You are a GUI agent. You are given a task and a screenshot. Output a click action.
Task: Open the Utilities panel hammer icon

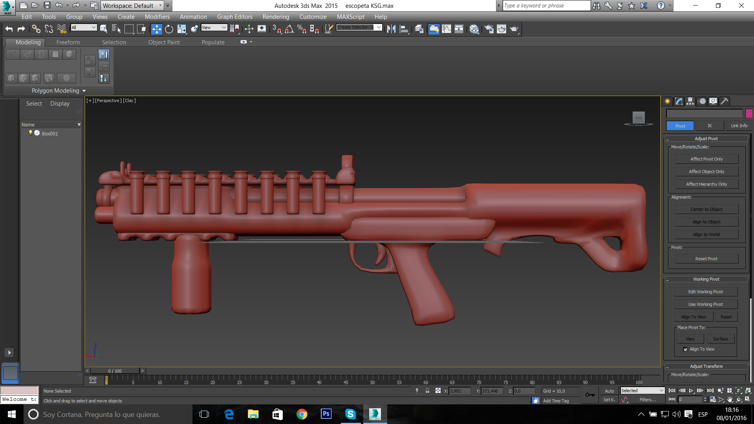pyautogui.click(x=725, y=101)
